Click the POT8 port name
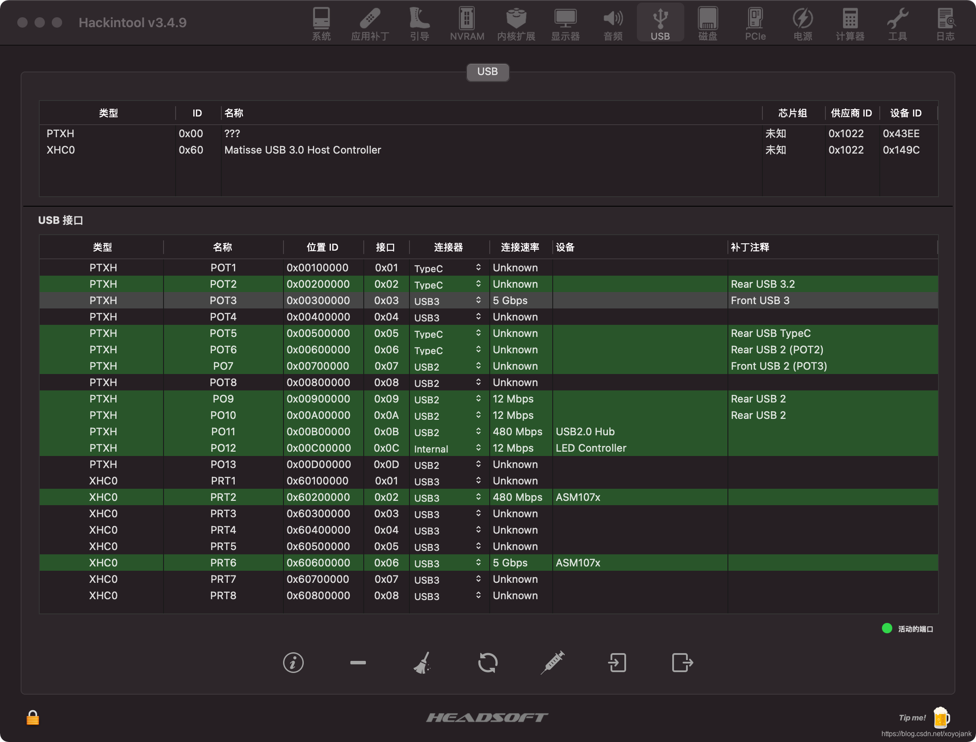Viewport: 976px width, 742px height. (223, 383)
